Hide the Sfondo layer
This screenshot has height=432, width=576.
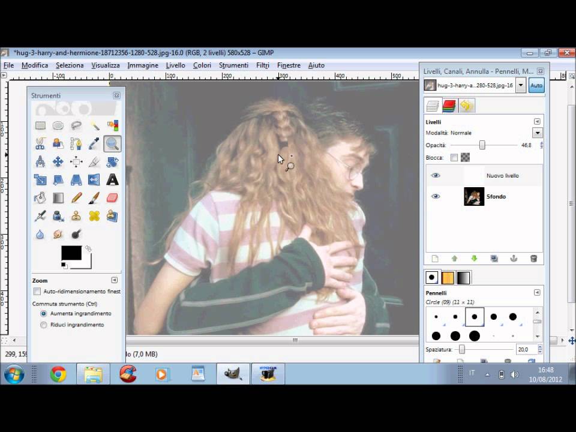pyautogui.click(x=436, y=196)
